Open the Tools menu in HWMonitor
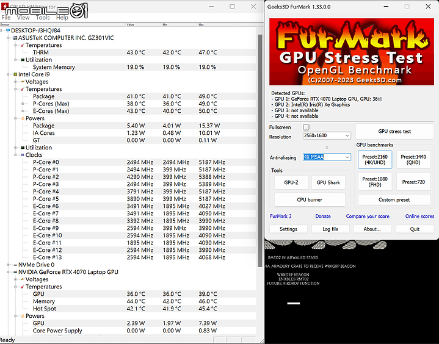Image resolution: width=439 pixels, height=344 pixels. (43, 17)
